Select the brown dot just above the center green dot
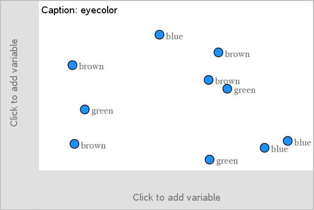This screenshot has width=314, height=210. 208,80
